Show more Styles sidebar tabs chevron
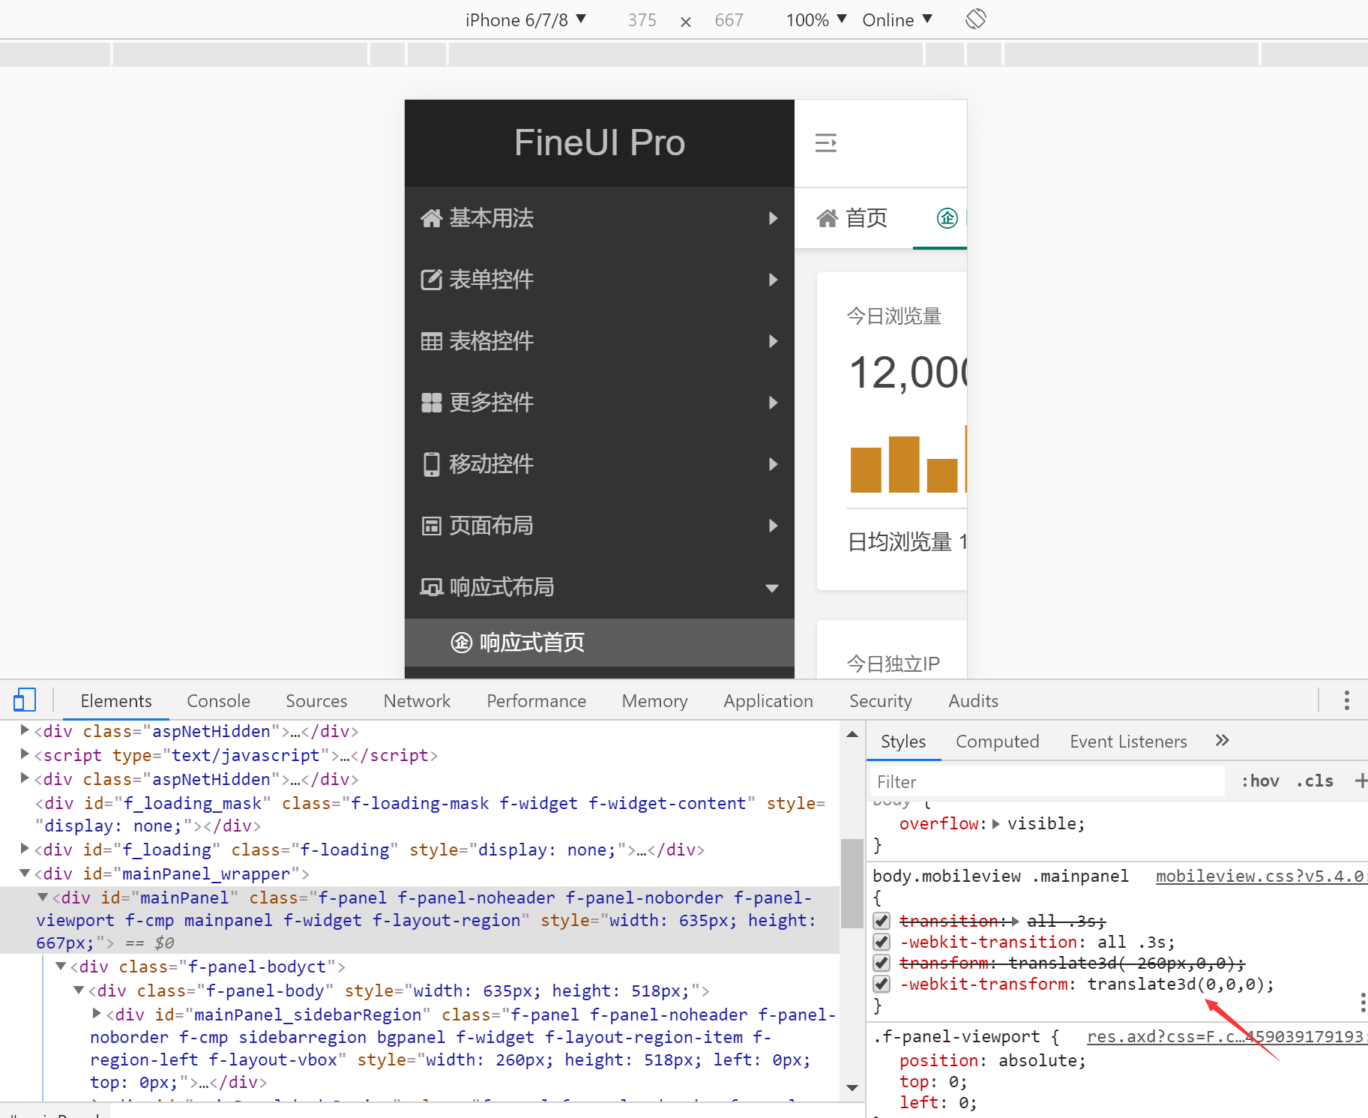The height and width of the screenshot is (1118, 1368). tap(1222, 741)
